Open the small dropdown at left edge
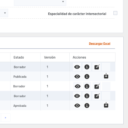This screenshot has height=128, width=128. (4, 13)
